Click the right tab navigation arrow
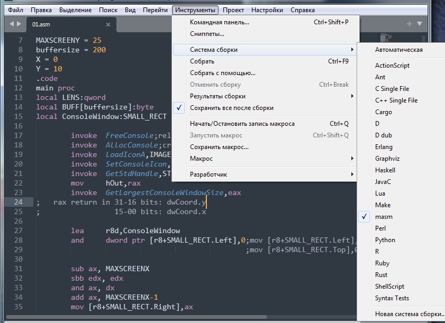 pos(20,24)
